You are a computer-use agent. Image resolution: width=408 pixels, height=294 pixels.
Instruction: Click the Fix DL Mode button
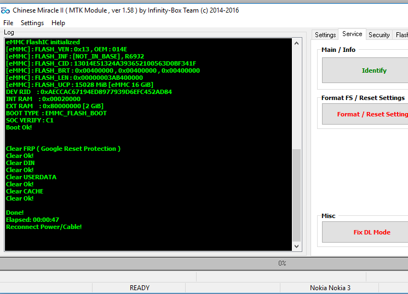pyautogui.click(x=365, y=232)
